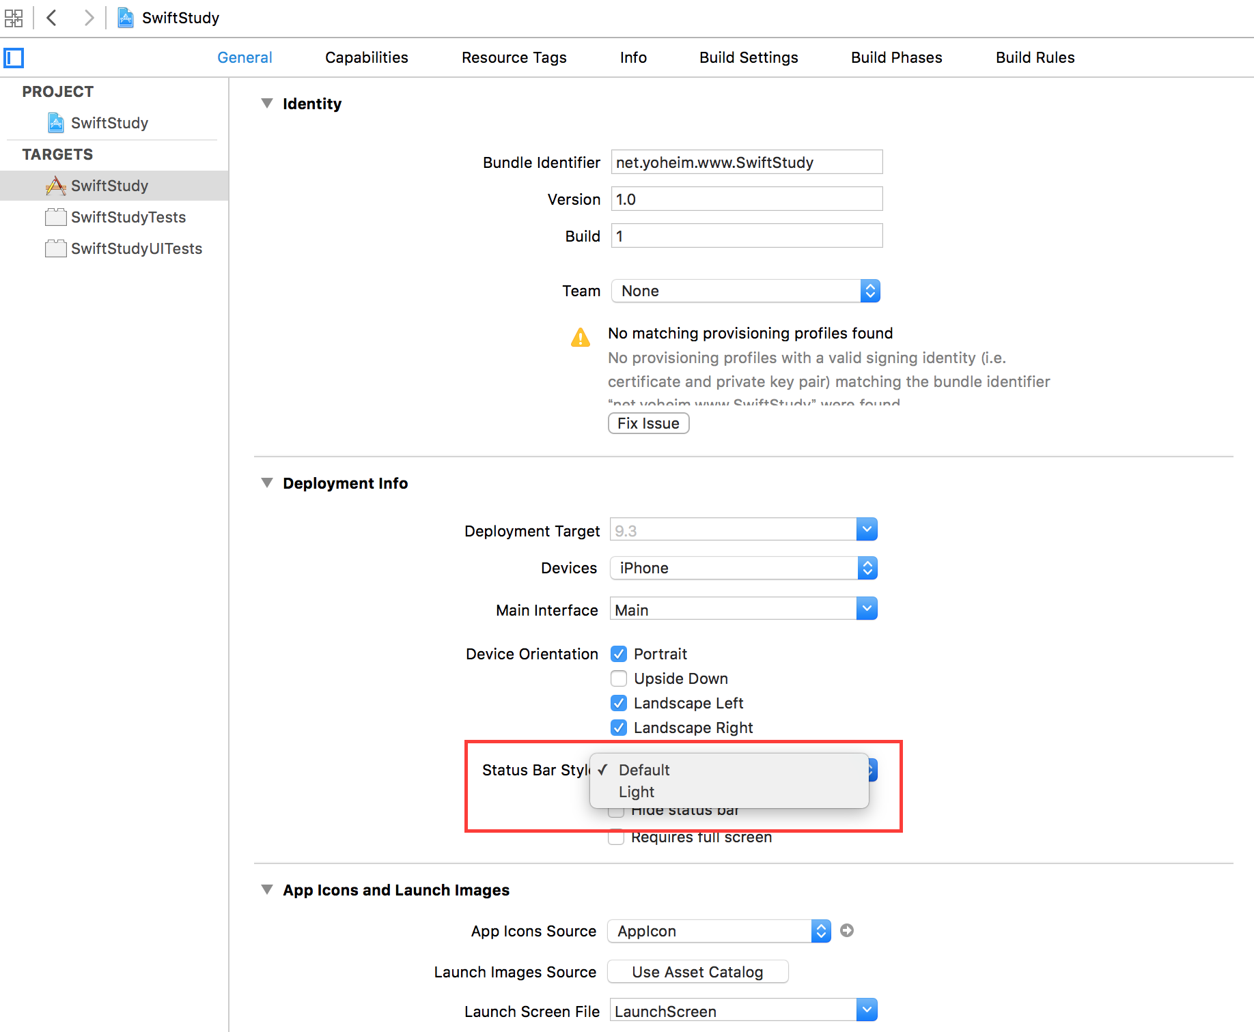Click the Fix Issue button
The height and width of the screenshot is (1032, 1254).
(x=649, y=423)
